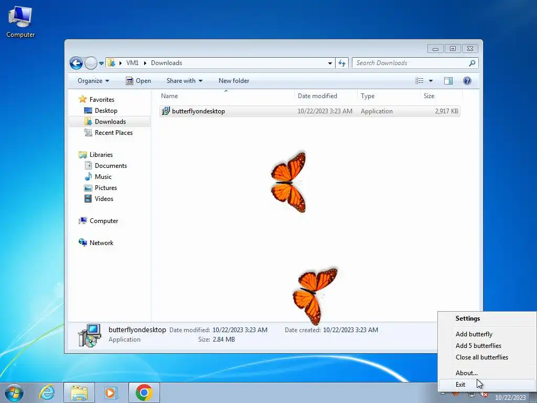Expand the arrow between VM1 and Downloads

coord(145,63)
